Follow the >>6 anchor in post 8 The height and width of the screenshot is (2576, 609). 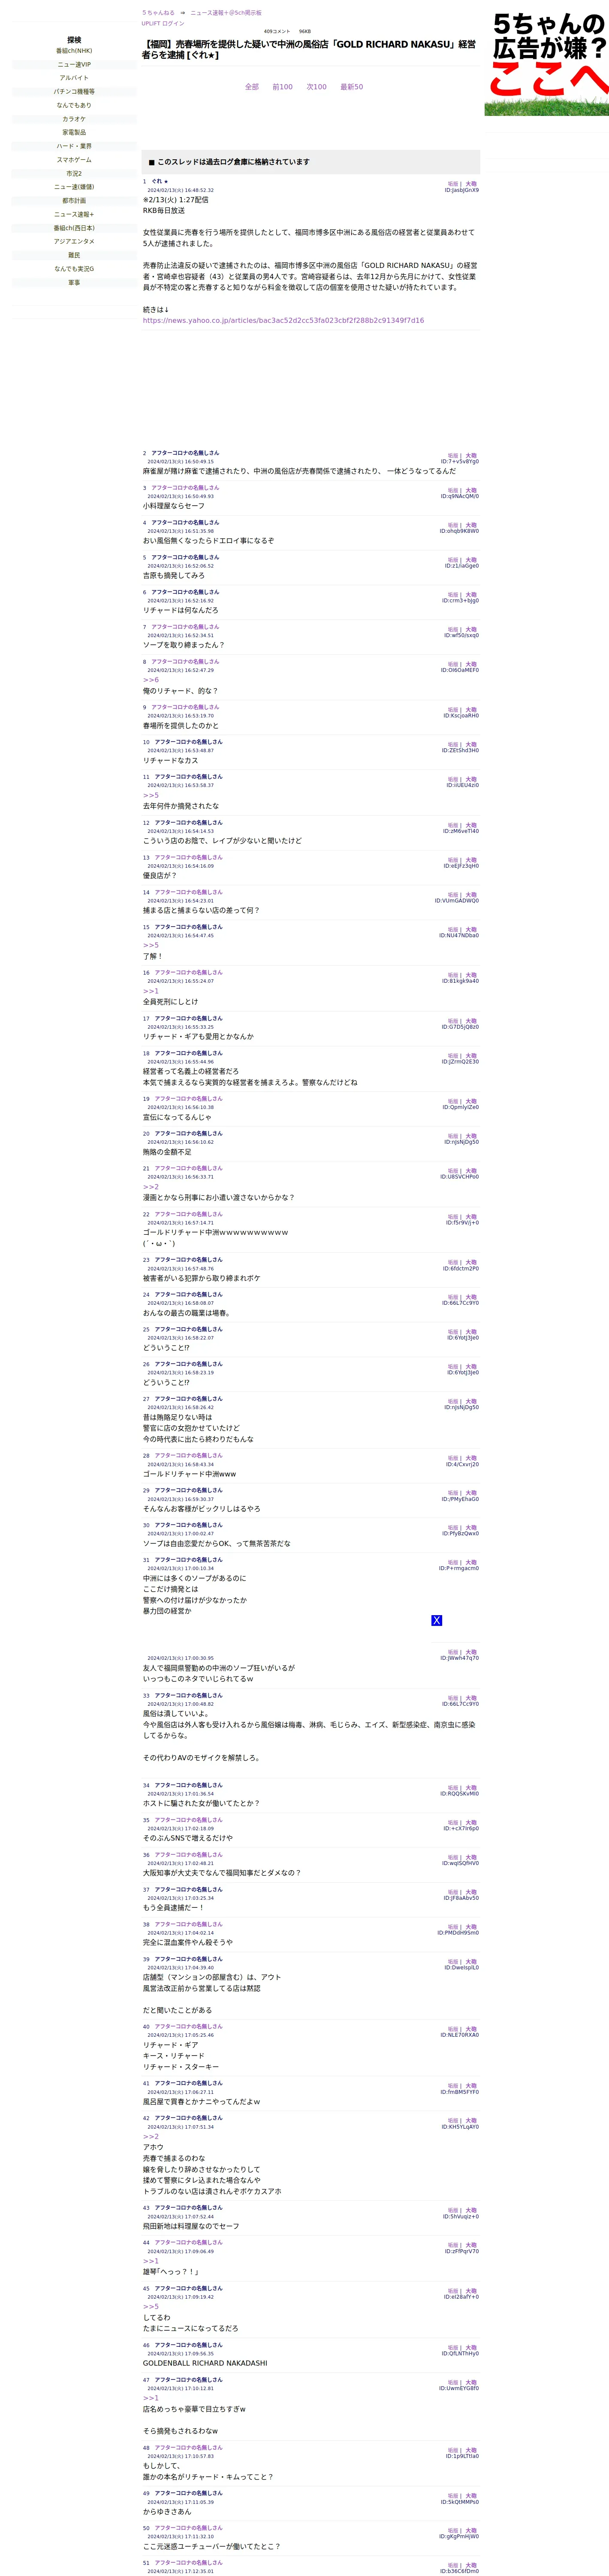(x=151, y=680)
